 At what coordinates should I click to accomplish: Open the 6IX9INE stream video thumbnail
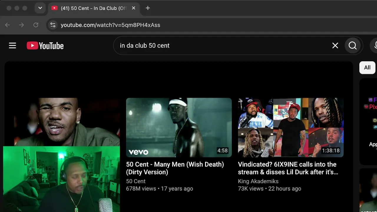pyautogui.click(x=291, y=127)
